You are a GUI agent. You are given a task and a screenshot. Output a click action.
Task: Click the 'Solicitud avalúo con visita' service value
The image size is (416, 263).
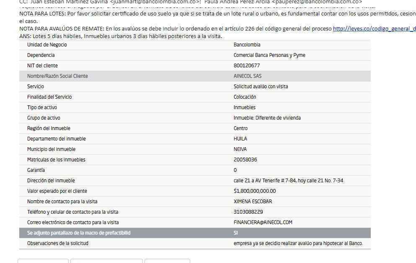pyautogui.click(x=261, y=87)
